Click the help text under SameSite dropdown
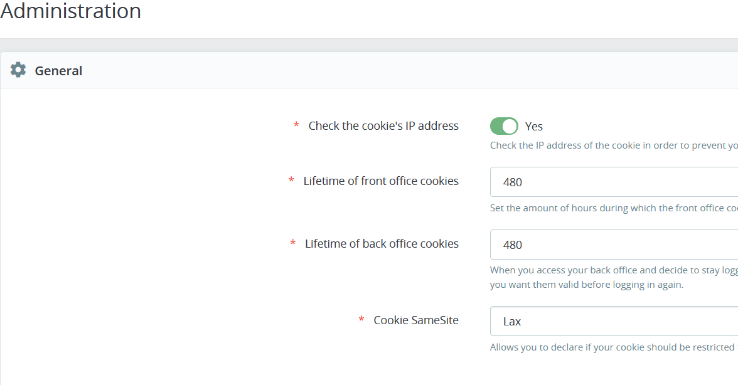 (612, 347)
